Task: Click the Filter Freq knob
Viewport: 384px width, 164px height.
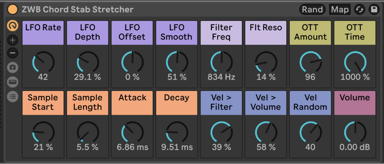Action: [x=221, y=62]
